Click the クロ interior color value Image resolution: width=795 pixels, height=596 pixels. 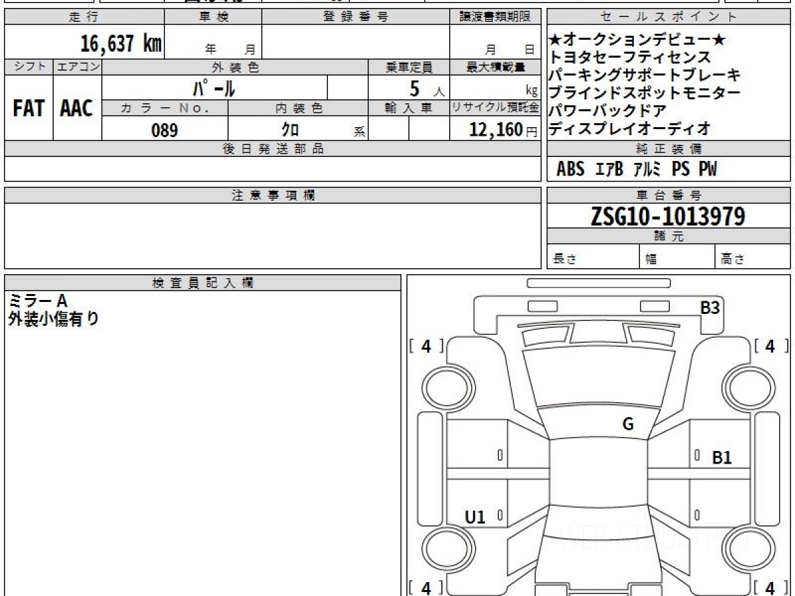click(x=290, y=130)
